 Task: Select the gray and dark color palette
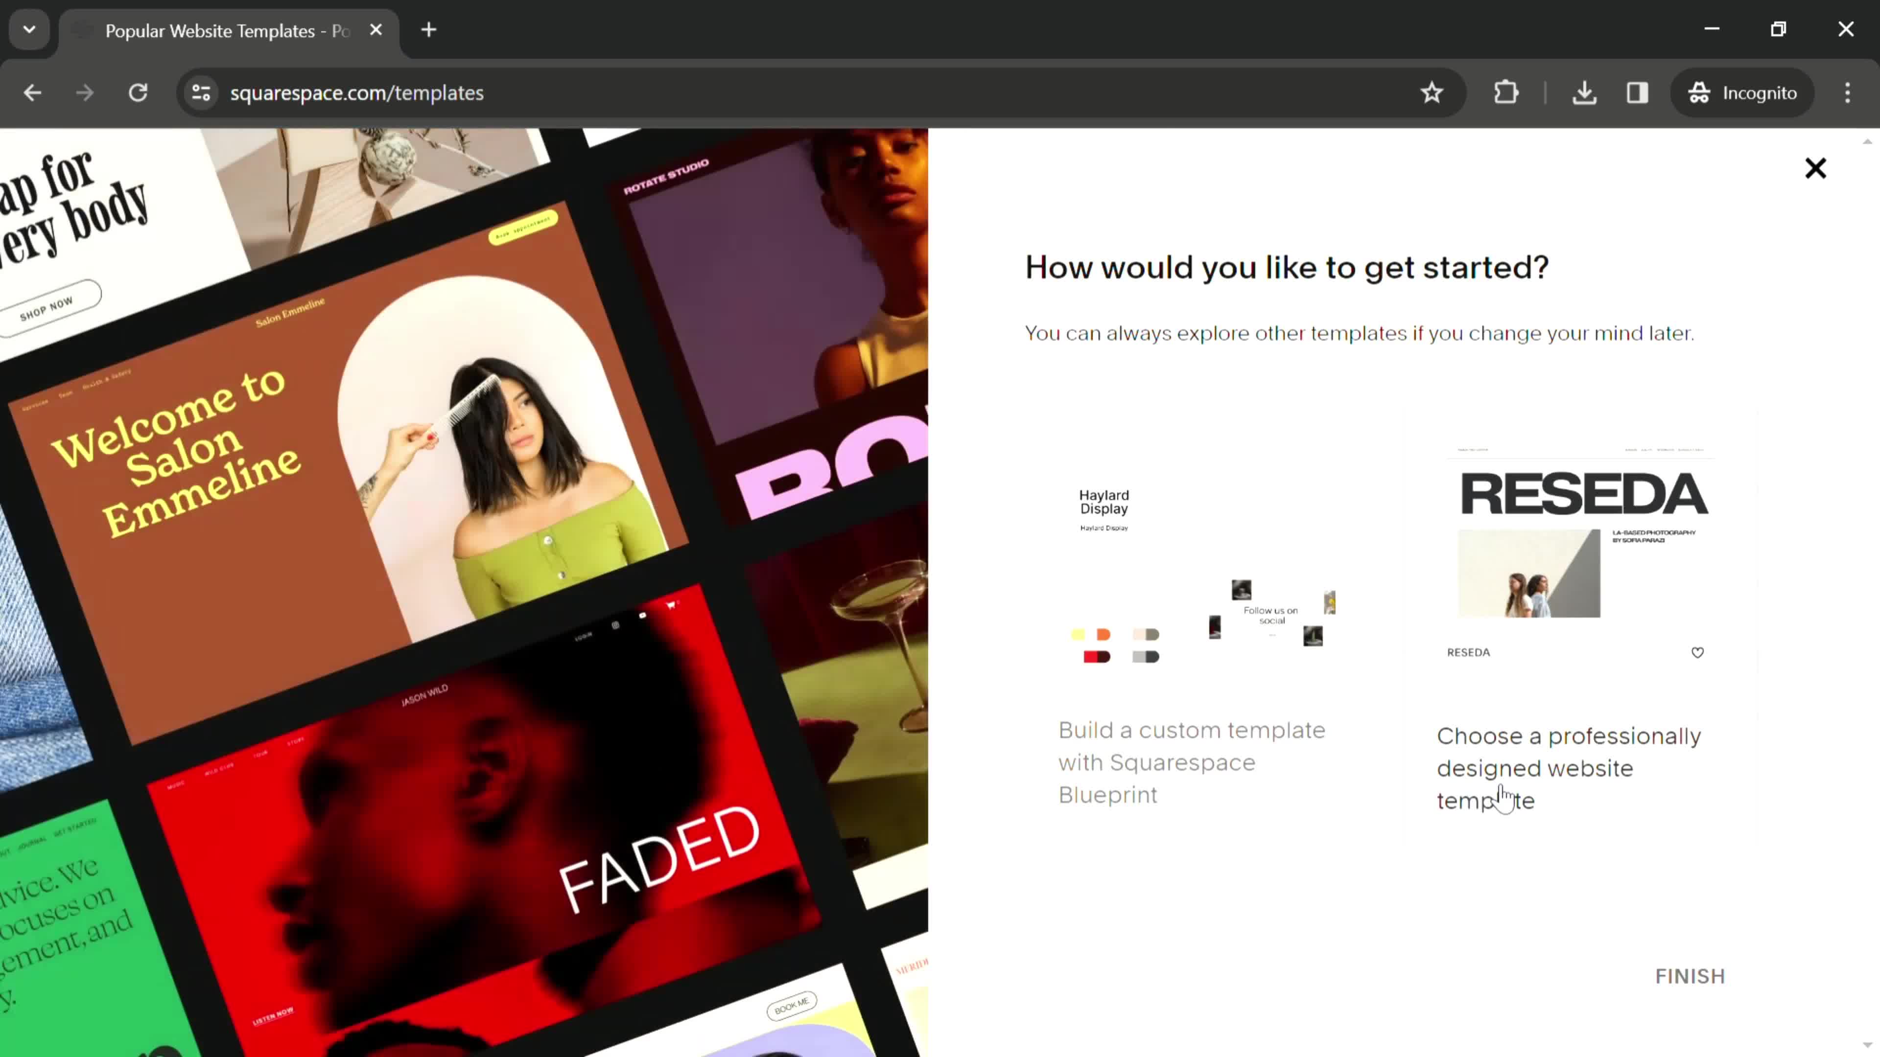pyautogui.click(x=1145, y=657)
